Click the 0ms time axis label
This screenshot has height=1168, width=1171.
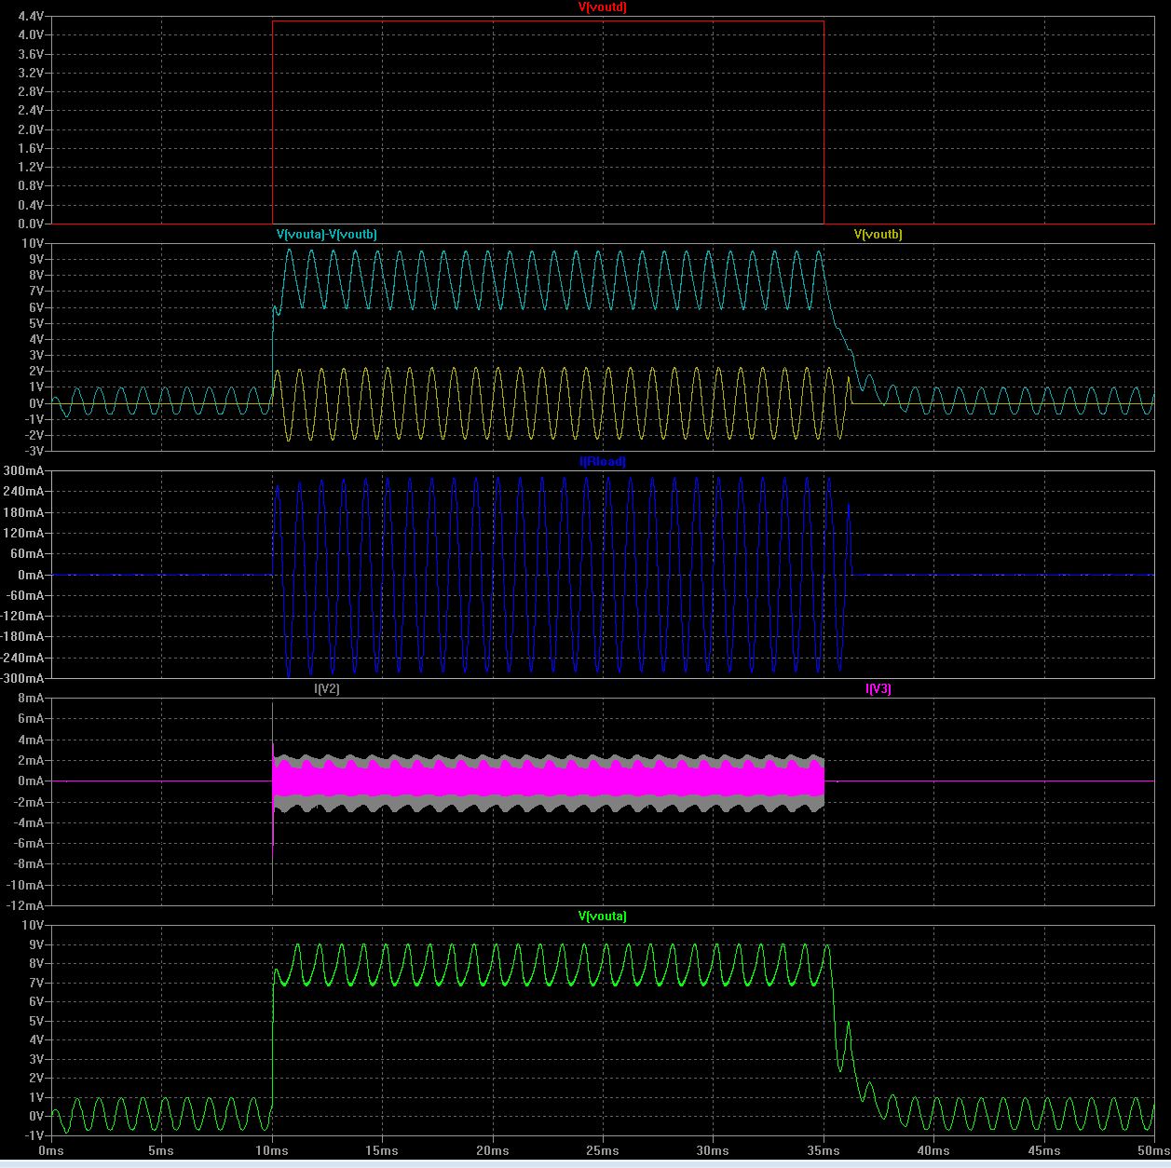click(51, 1151)
